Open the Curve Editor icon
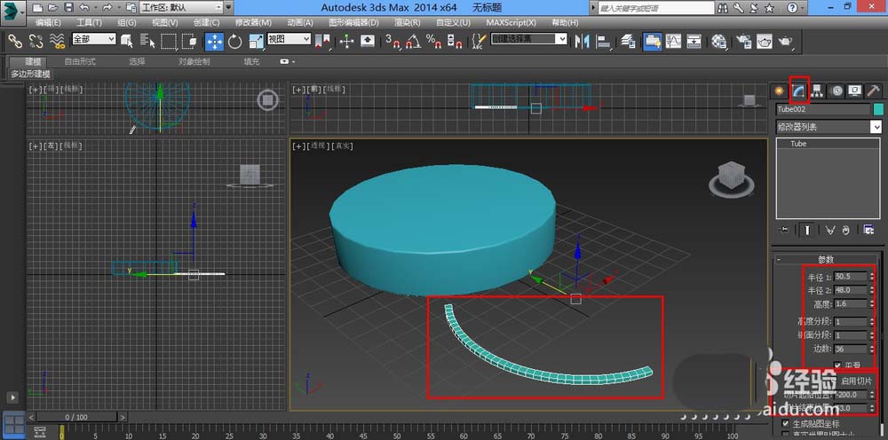Screen dimensions: 888x440 pos(673,42)
